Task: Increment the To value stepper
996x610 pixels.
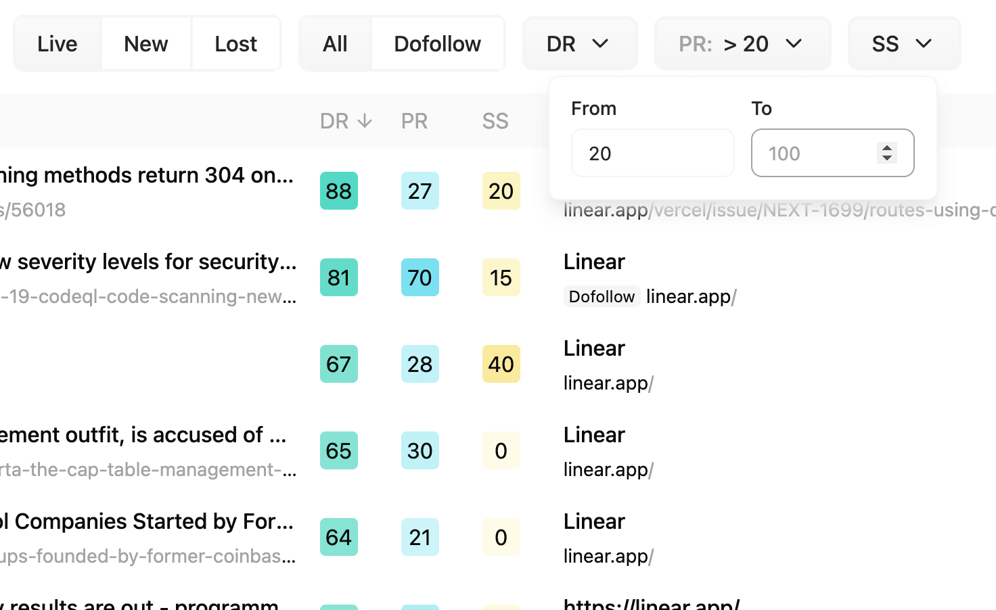Action: click(886, 147)
